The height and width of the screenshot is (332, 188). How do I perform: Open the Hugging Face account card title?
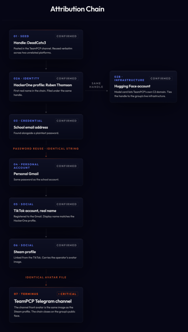[132, 86]
